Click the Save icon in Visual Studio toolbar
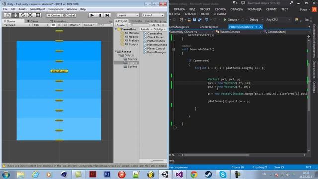 pyautogui.click(x=194, y=20)
